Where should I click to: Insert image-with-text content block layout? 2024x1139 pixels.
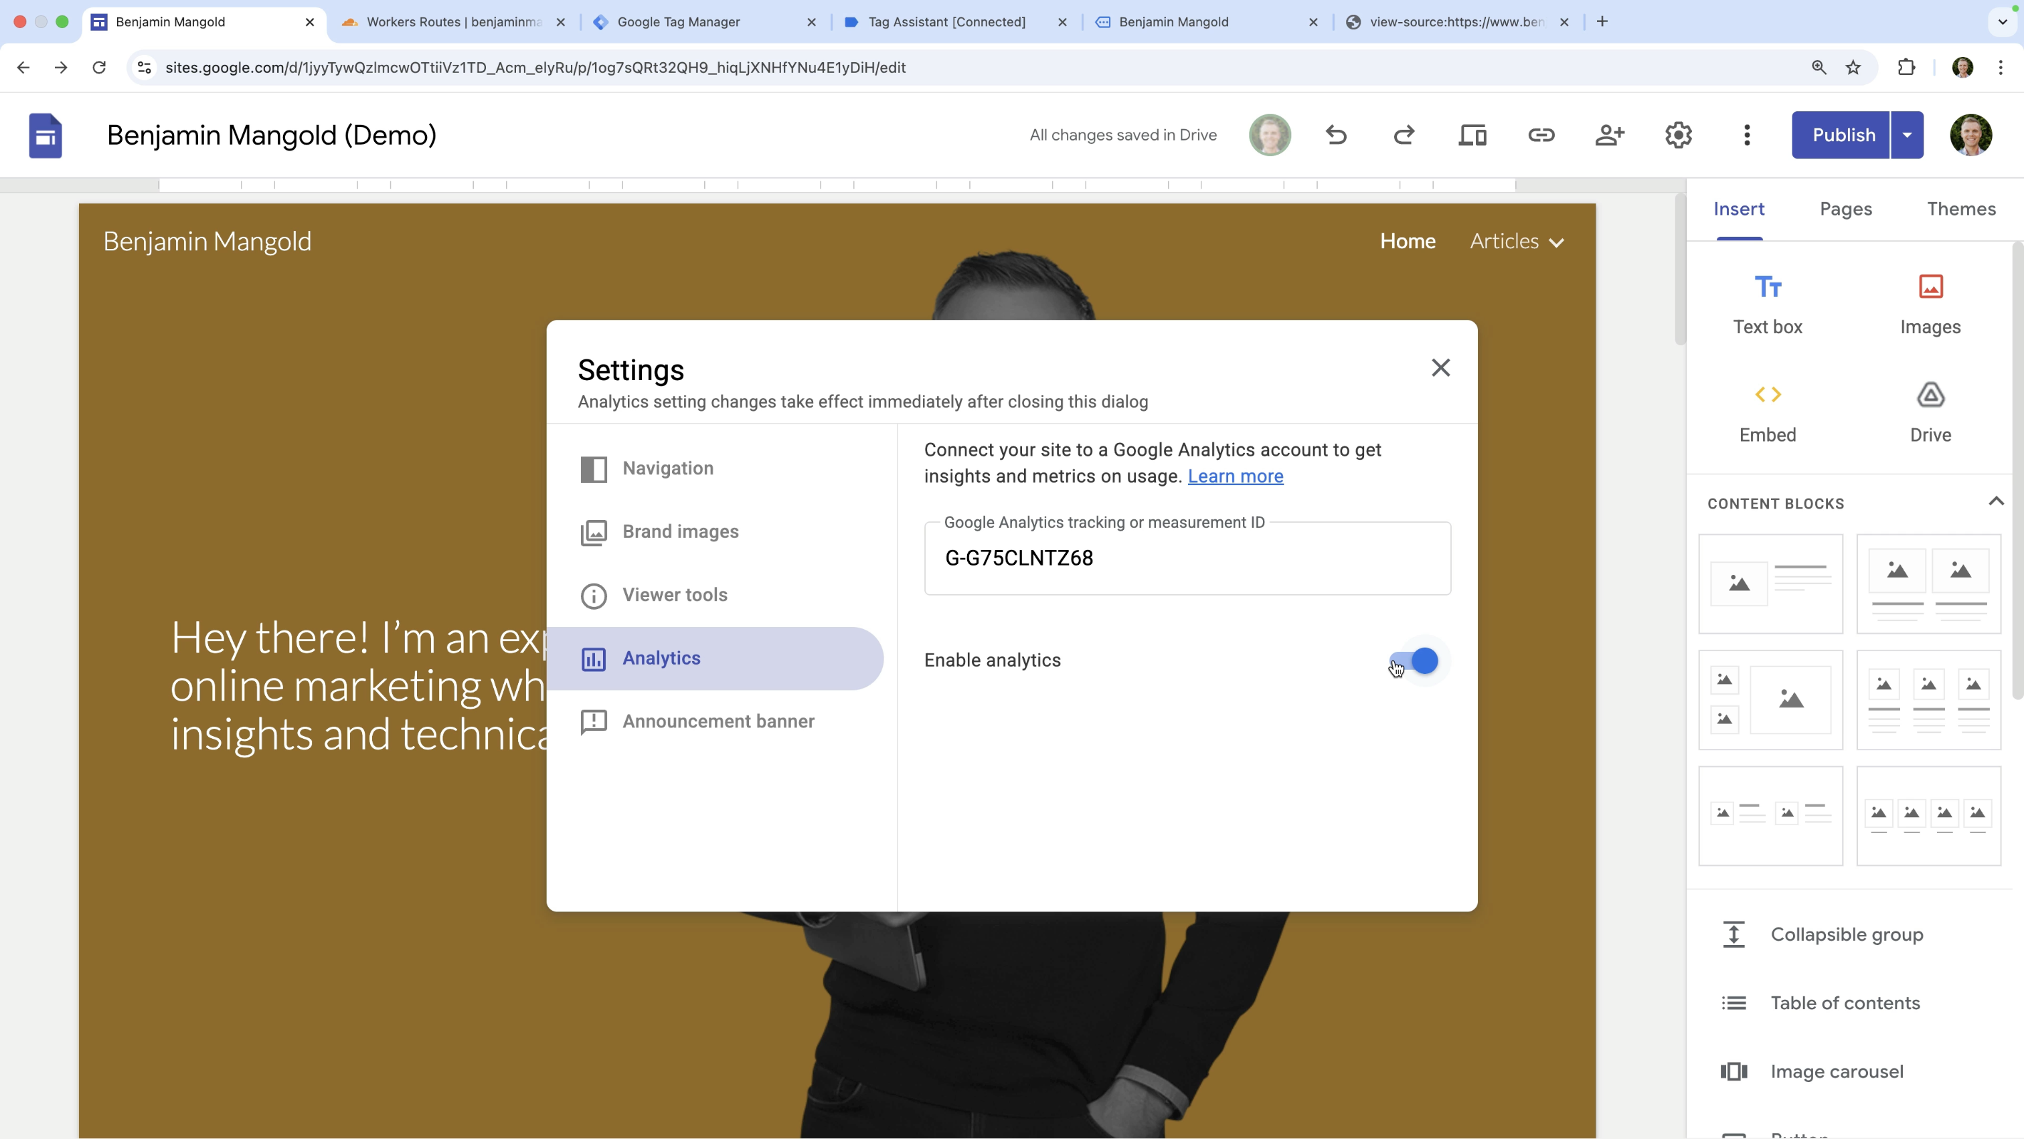1770,584
